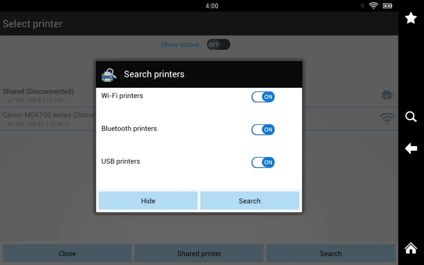Tap the Bluetooth icon in status bar
424x265 pixels.
[362, 6]
